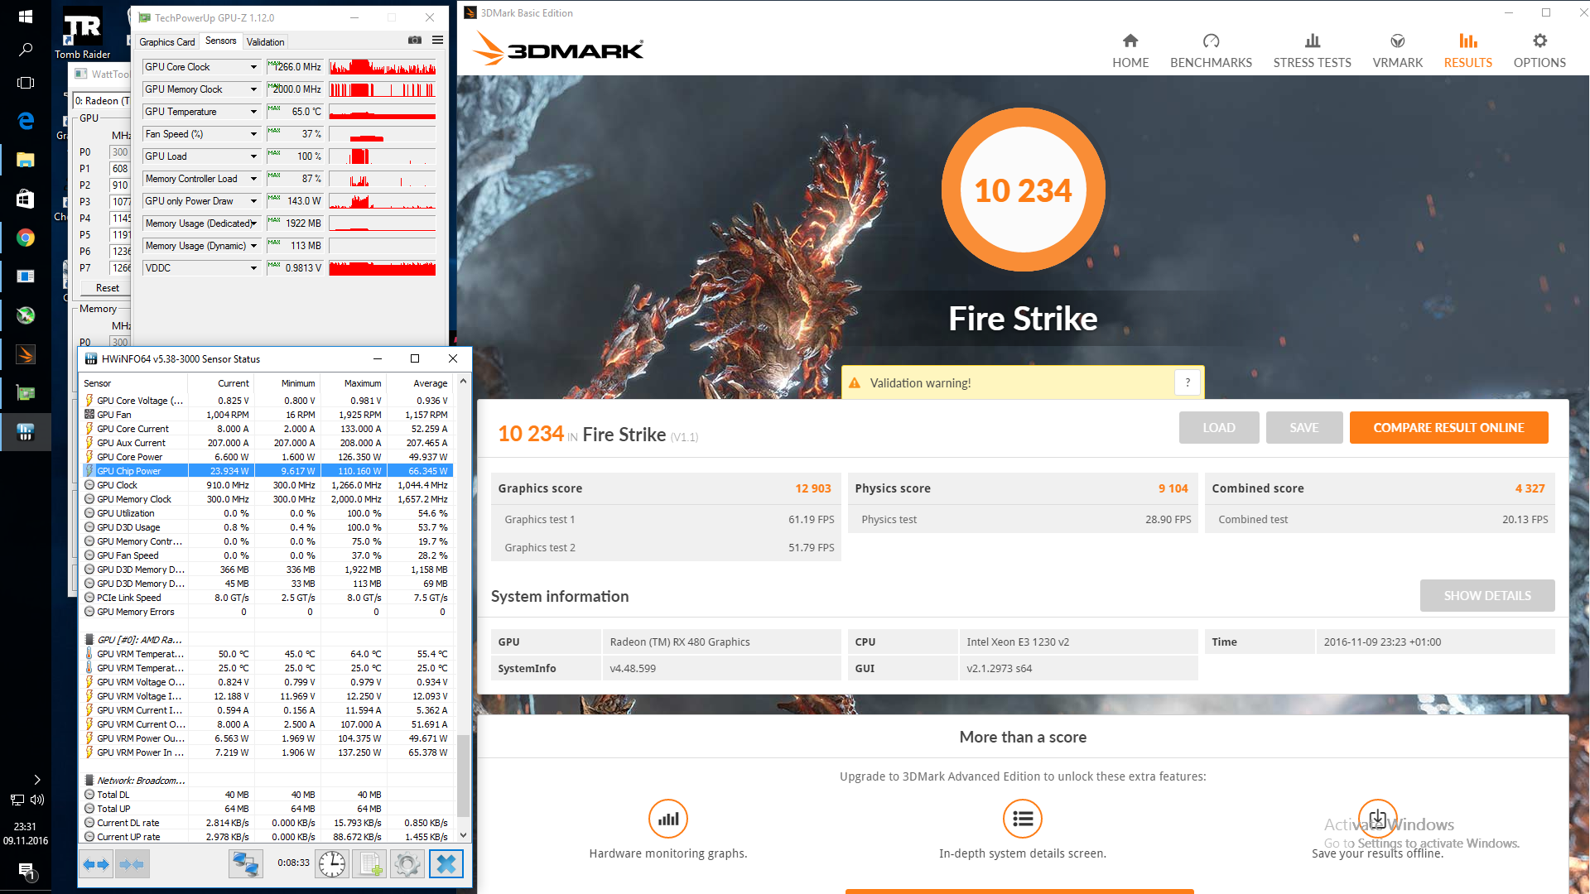Click validation warning question mark
Viewport: 1590px width, 894px height.
click(1188, 382)
